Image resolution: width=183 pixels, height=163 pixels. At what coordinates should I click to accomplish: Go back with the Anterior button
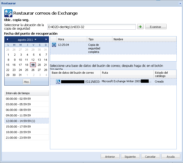click(x=110, y=157)
